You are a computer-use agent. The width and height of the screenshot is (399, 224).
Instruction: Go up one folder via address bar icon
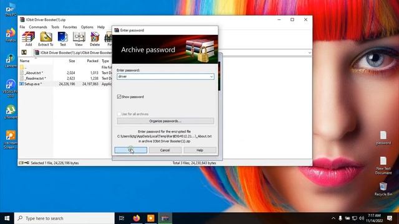pos(24,52)
